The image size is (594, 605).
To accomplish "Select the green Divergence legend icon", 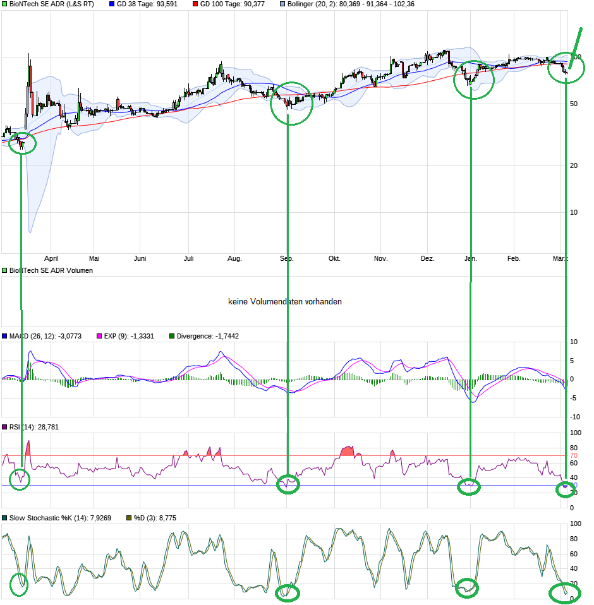I will (x=171, y=336).
